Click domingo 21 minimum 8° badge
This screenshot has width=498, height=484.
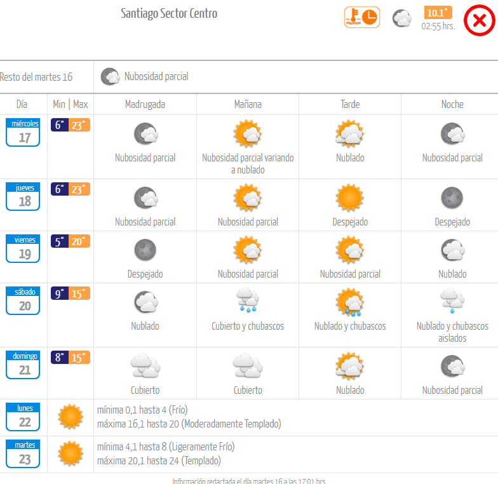[x=60, y=357]
